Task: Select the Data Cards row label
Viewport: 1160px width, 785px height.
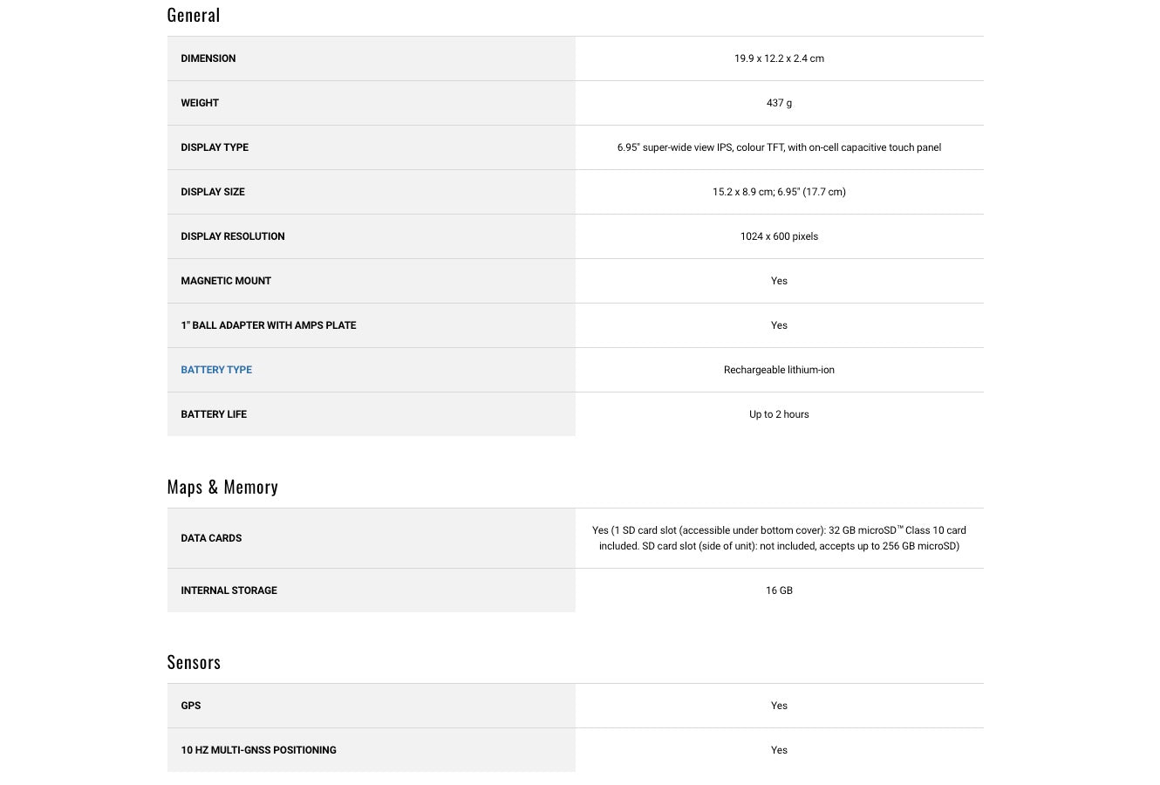Action: point(211,538)
